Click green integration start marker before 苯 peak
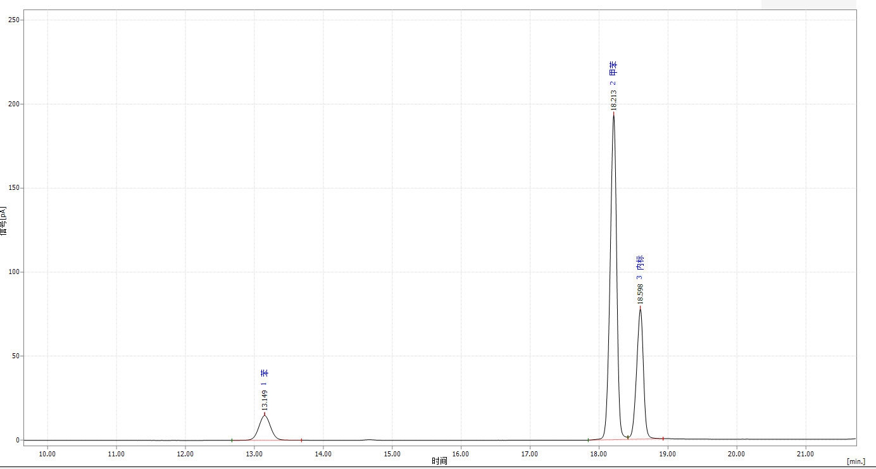The width and height of the screenshot is (876, 469). point(232,440)
